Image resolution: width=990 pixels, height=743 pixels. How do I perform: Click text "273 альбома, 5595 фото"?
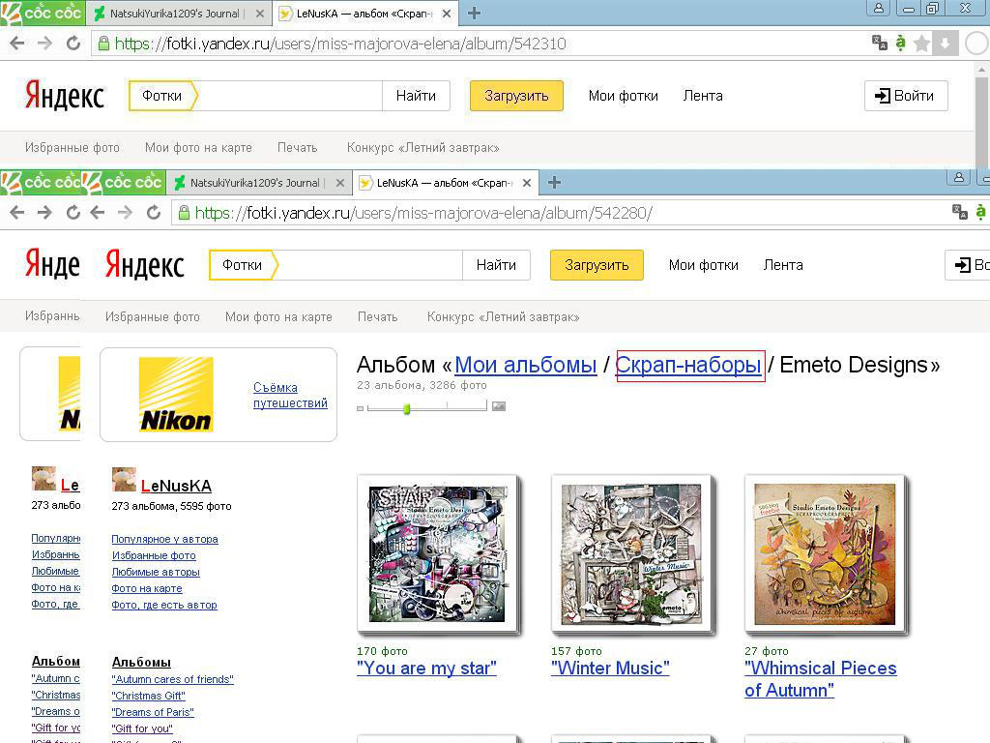point(172,506)
